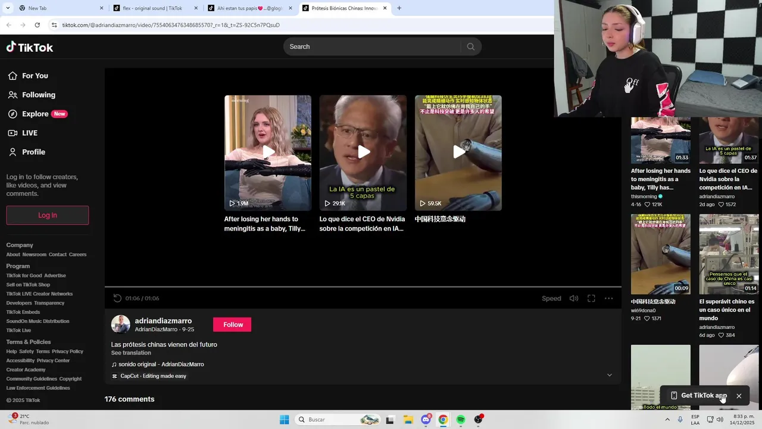Viewport: 762px width, 429px height.
Task: Click the microphone tray icon
Action: click(680, 419)
